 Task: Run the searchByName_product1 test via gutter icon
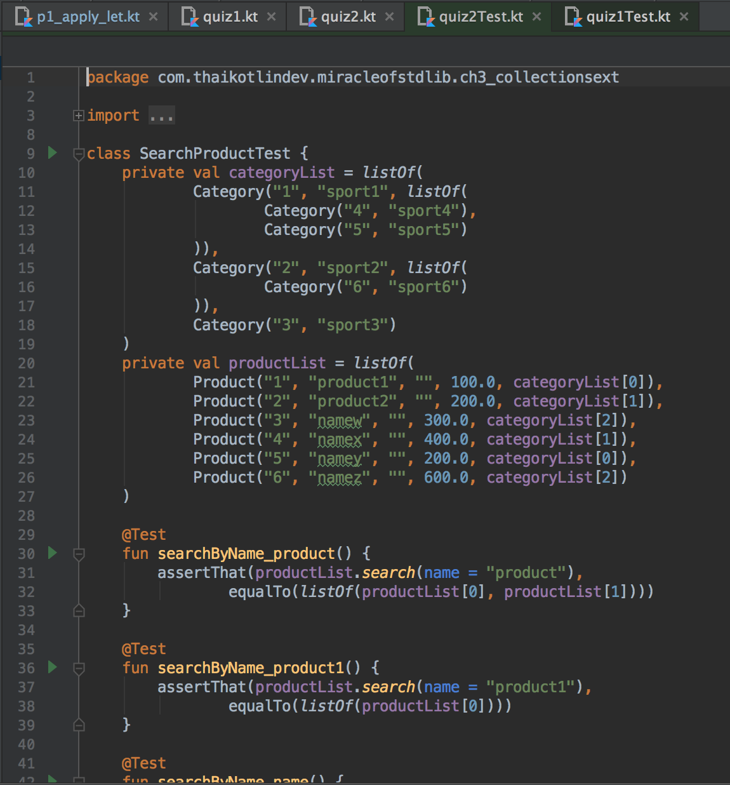coord(52,668)
